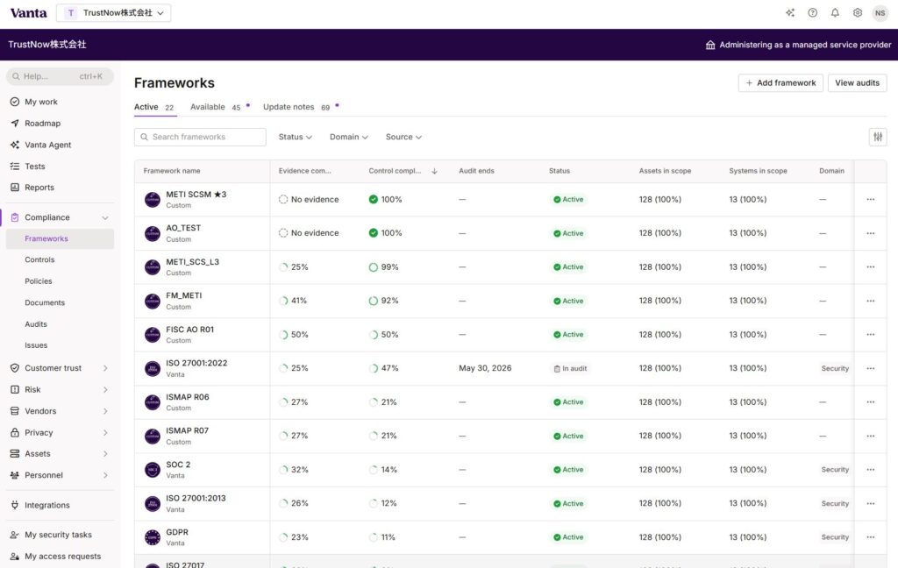The width and height of the screenshot is (898, 568).
Task: Click the NS user avatar
Action: 880,13
